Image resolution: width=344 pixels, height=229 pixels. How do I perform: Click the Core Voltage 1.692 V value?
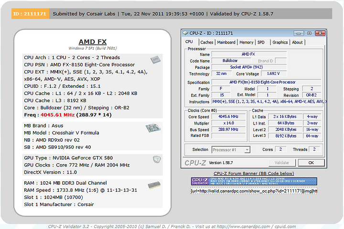[273, 73]
